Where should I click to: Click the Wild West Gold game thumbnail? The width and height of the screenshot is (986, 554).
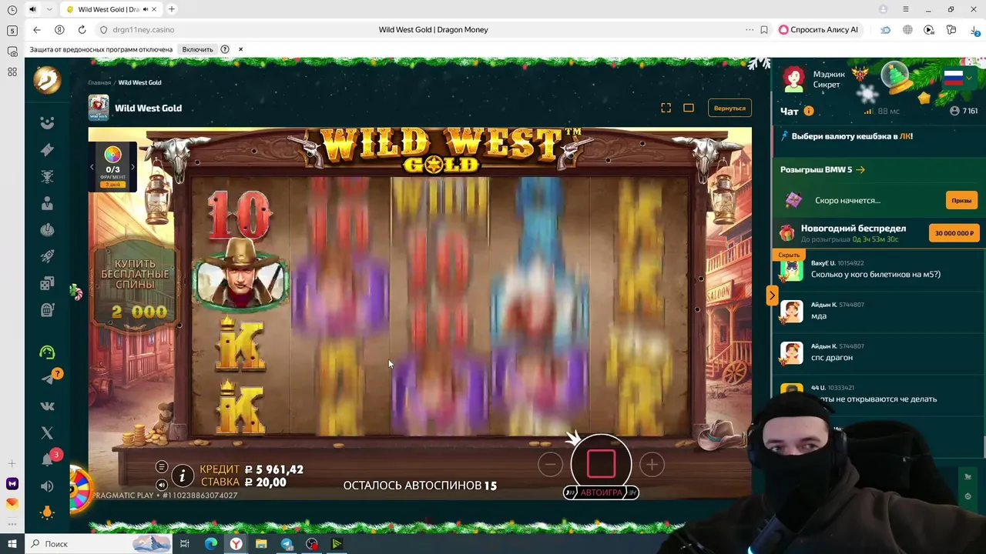(98, 108)
